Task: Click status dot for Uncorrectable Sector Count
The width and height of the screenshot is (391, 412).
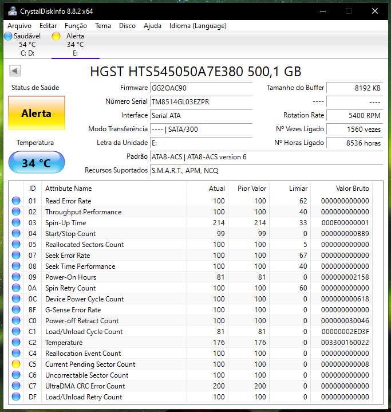Action: tap(16, 375)
